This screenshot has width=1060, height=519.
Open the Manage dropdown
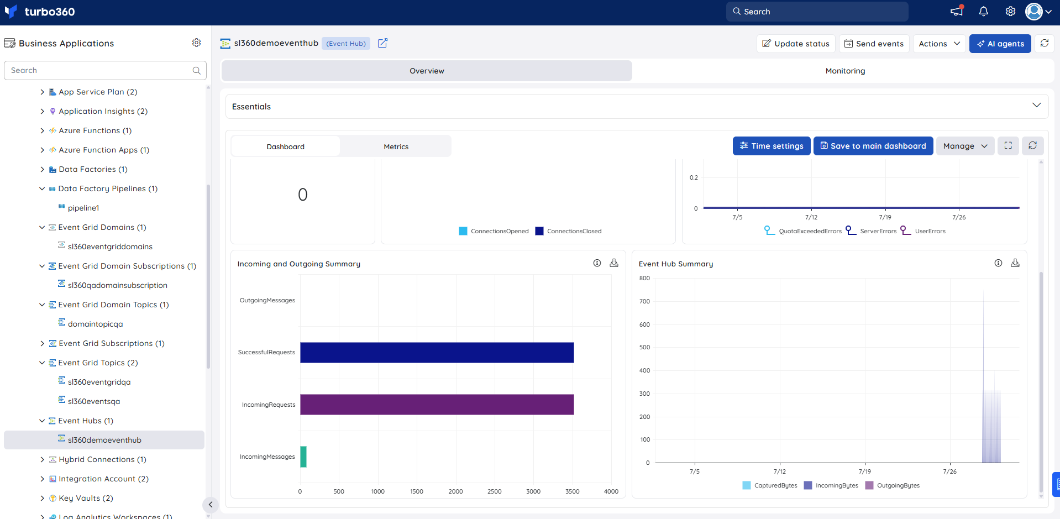click(x=965, y=146)
